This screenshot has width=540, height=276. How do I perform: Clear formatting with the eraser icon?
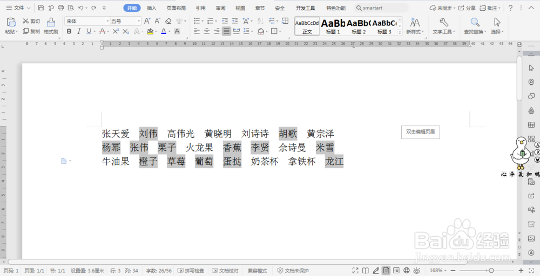click(x=168, y=21)
